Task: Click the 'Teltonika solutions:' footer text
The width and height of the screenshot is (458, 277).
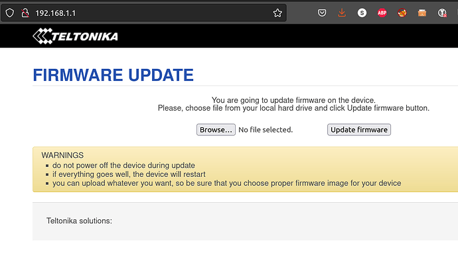Action: pyautogui.click(x=79, y=221)
